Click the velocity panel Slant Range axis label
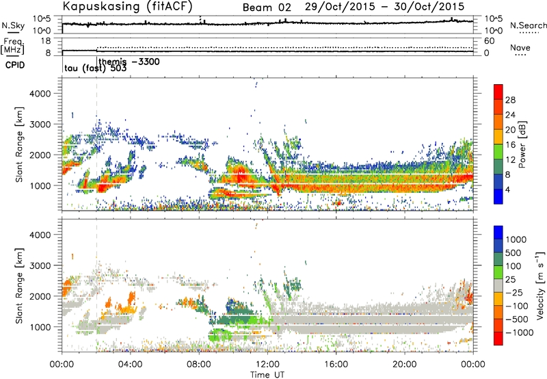Viewport: 547px width, 379px height. point(19,285)
